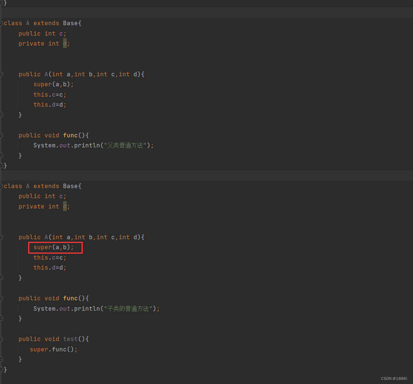Click the "test" method name
The width and height of the screenshot is (413, 384).
click(x=70, y=339)
